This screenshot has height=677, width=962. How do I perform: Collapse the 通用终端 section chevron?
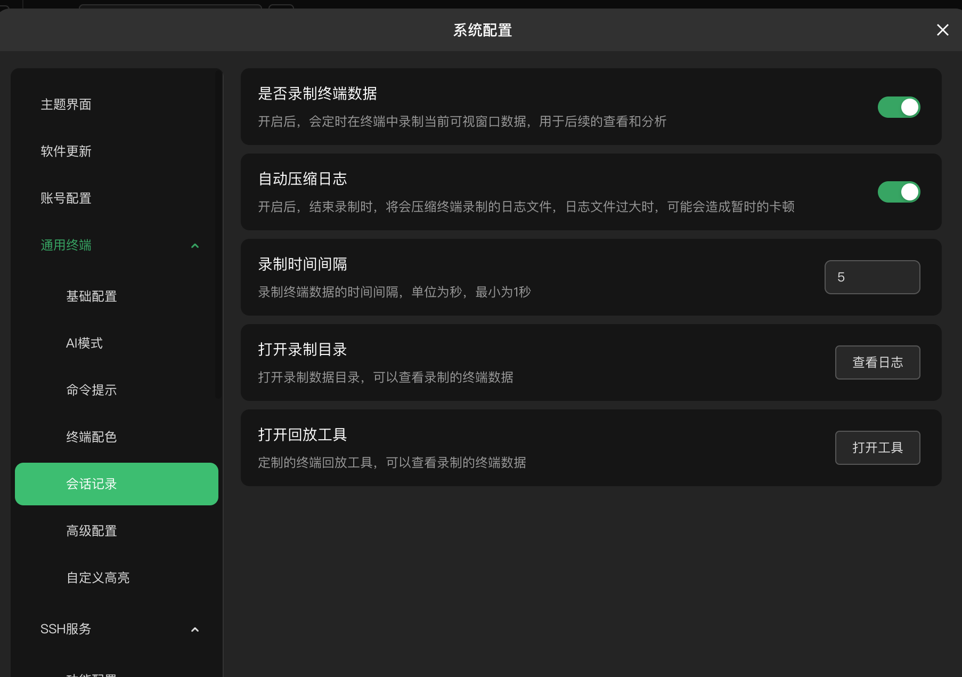click(195, 246)
